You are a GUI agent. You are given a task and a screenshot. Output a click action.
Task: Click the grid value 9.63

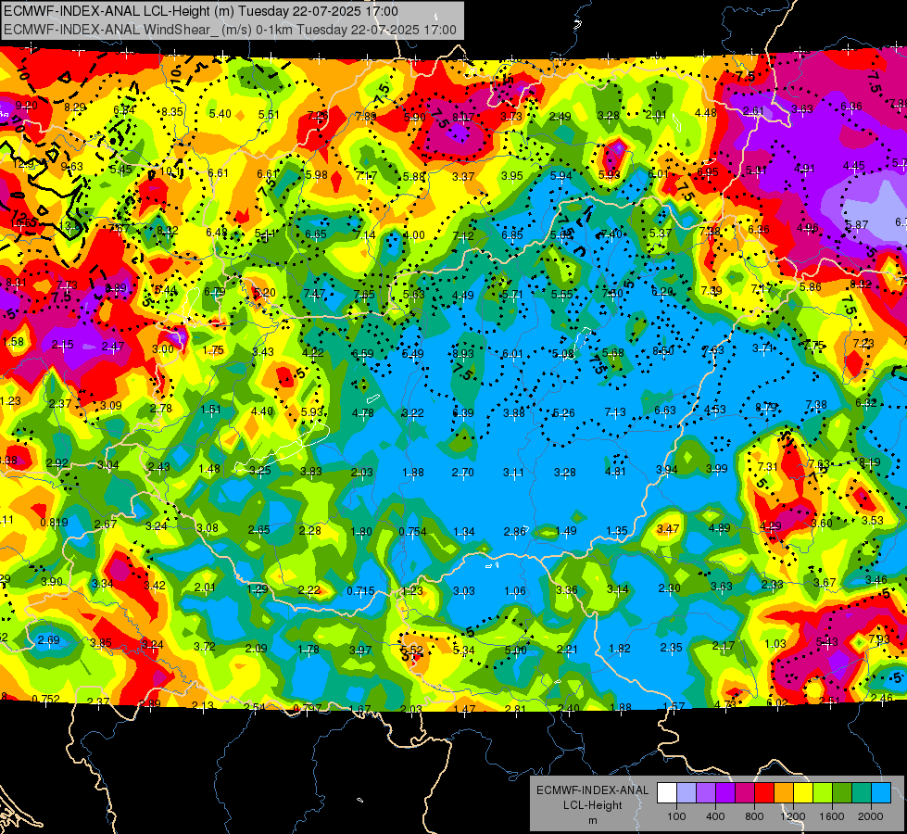pos(72,167)
